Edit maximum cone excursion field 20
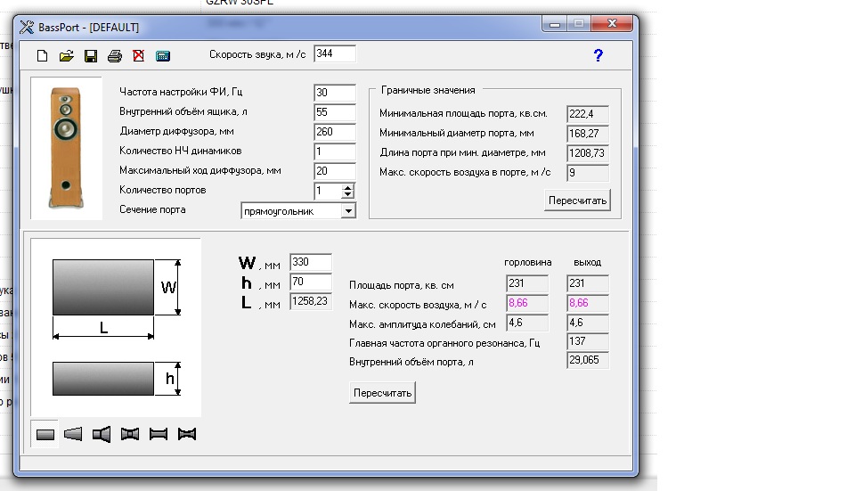The height and width of the screenshot is (491, 855). (x=335, y=171)
